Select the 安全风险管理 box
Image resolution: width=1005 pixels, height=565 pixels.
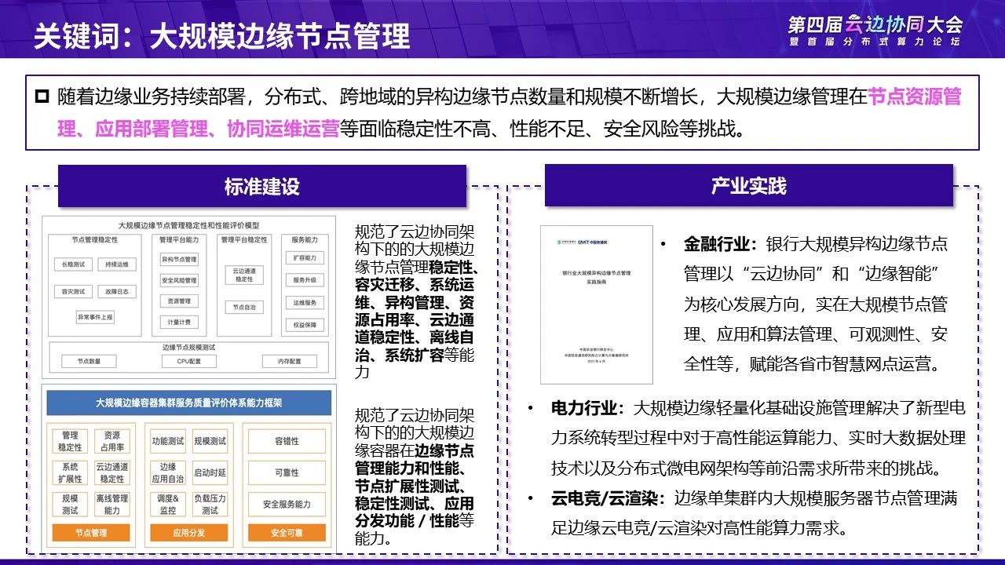point(179,280)
